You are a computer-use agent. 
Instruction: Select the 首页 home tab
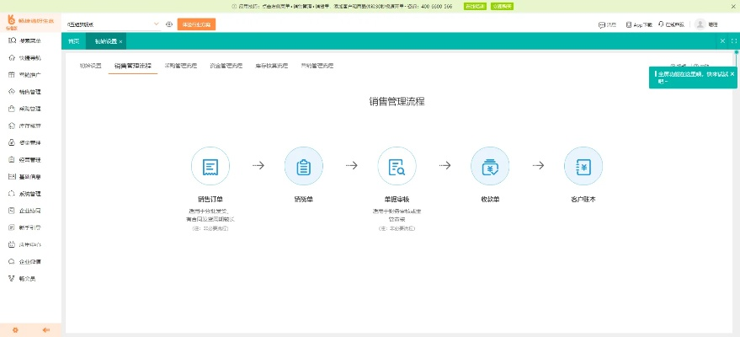pyautogui.click(x=74, y=40)
